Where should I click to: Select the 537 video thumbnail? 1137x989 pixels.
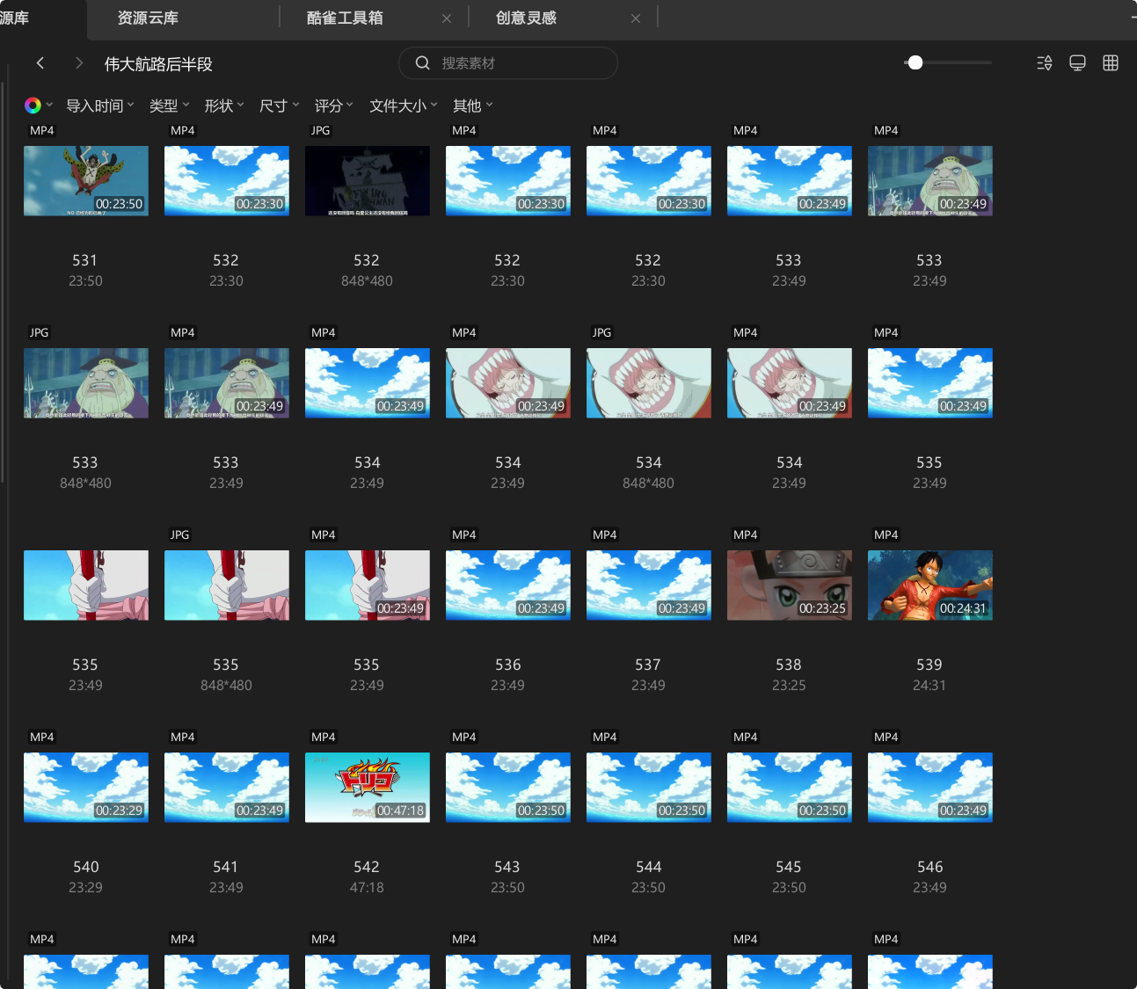(649, 585)
